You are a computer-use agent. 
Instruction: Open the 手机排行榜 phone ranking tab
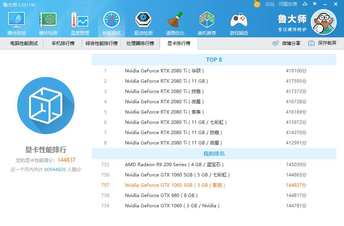(63, 44)
